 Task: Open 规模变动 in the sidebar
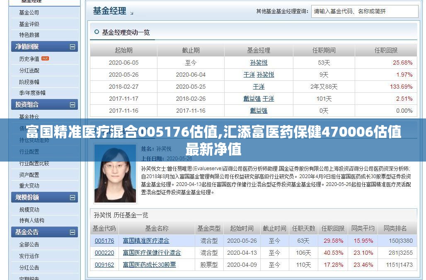(x=29, y=210)
